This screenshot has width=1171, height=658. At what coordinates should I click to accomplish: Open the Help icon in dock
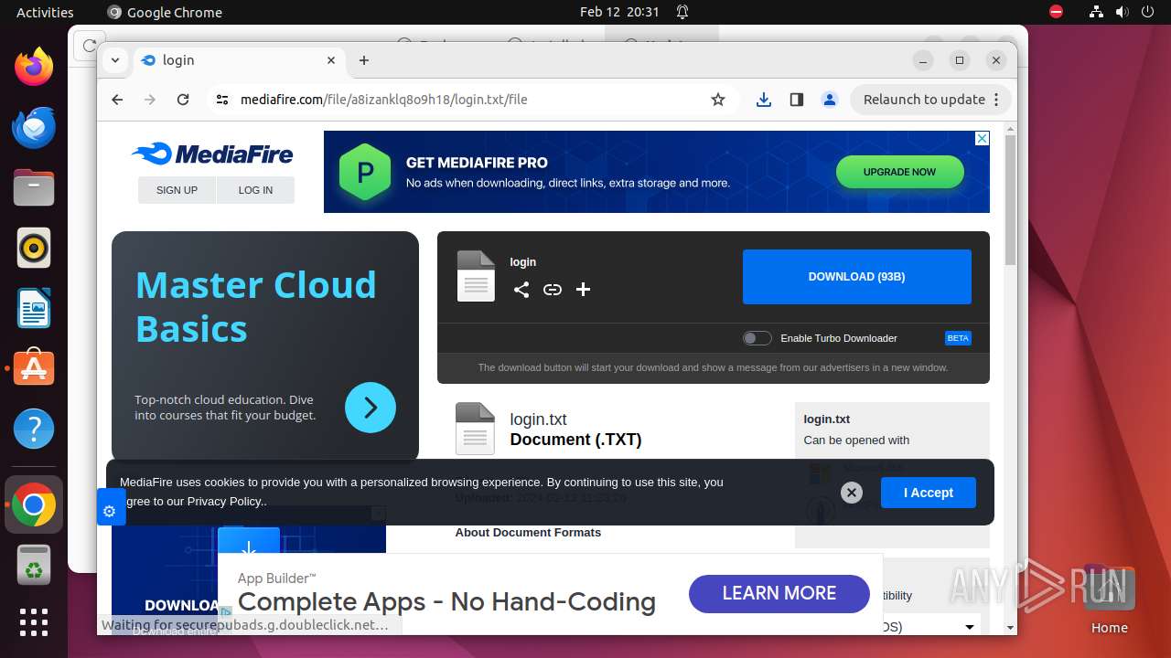(34, 429)
